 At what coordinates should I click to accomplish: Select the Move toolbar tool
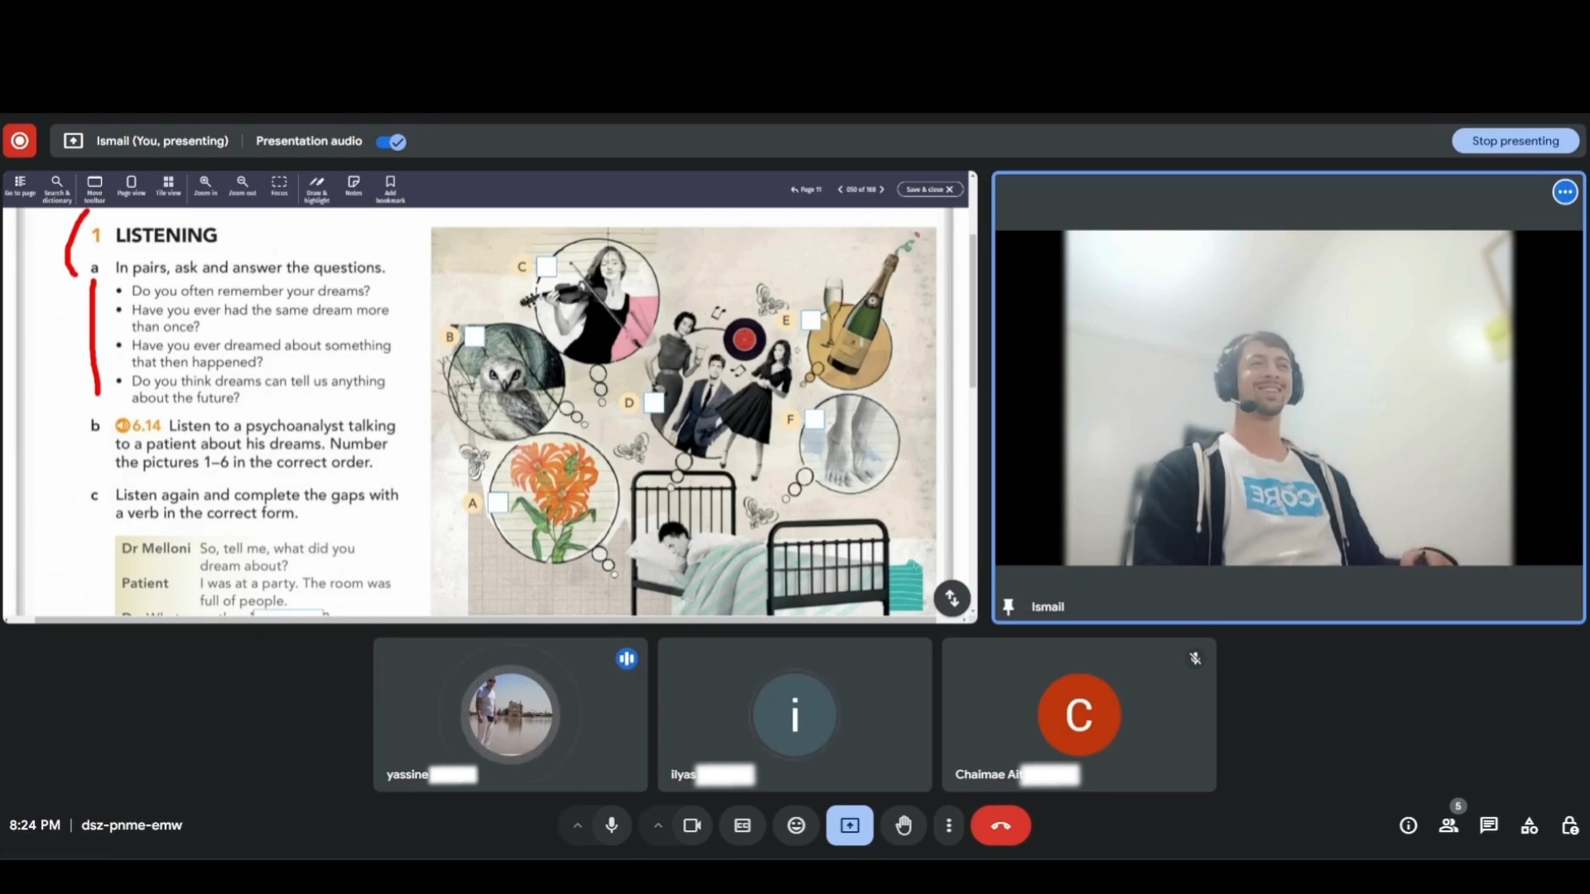pyautogui.click(x=94, y=188)
